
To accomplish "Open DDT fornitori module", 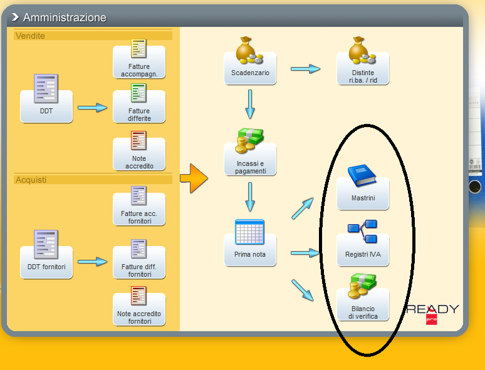I will point(46,254).
